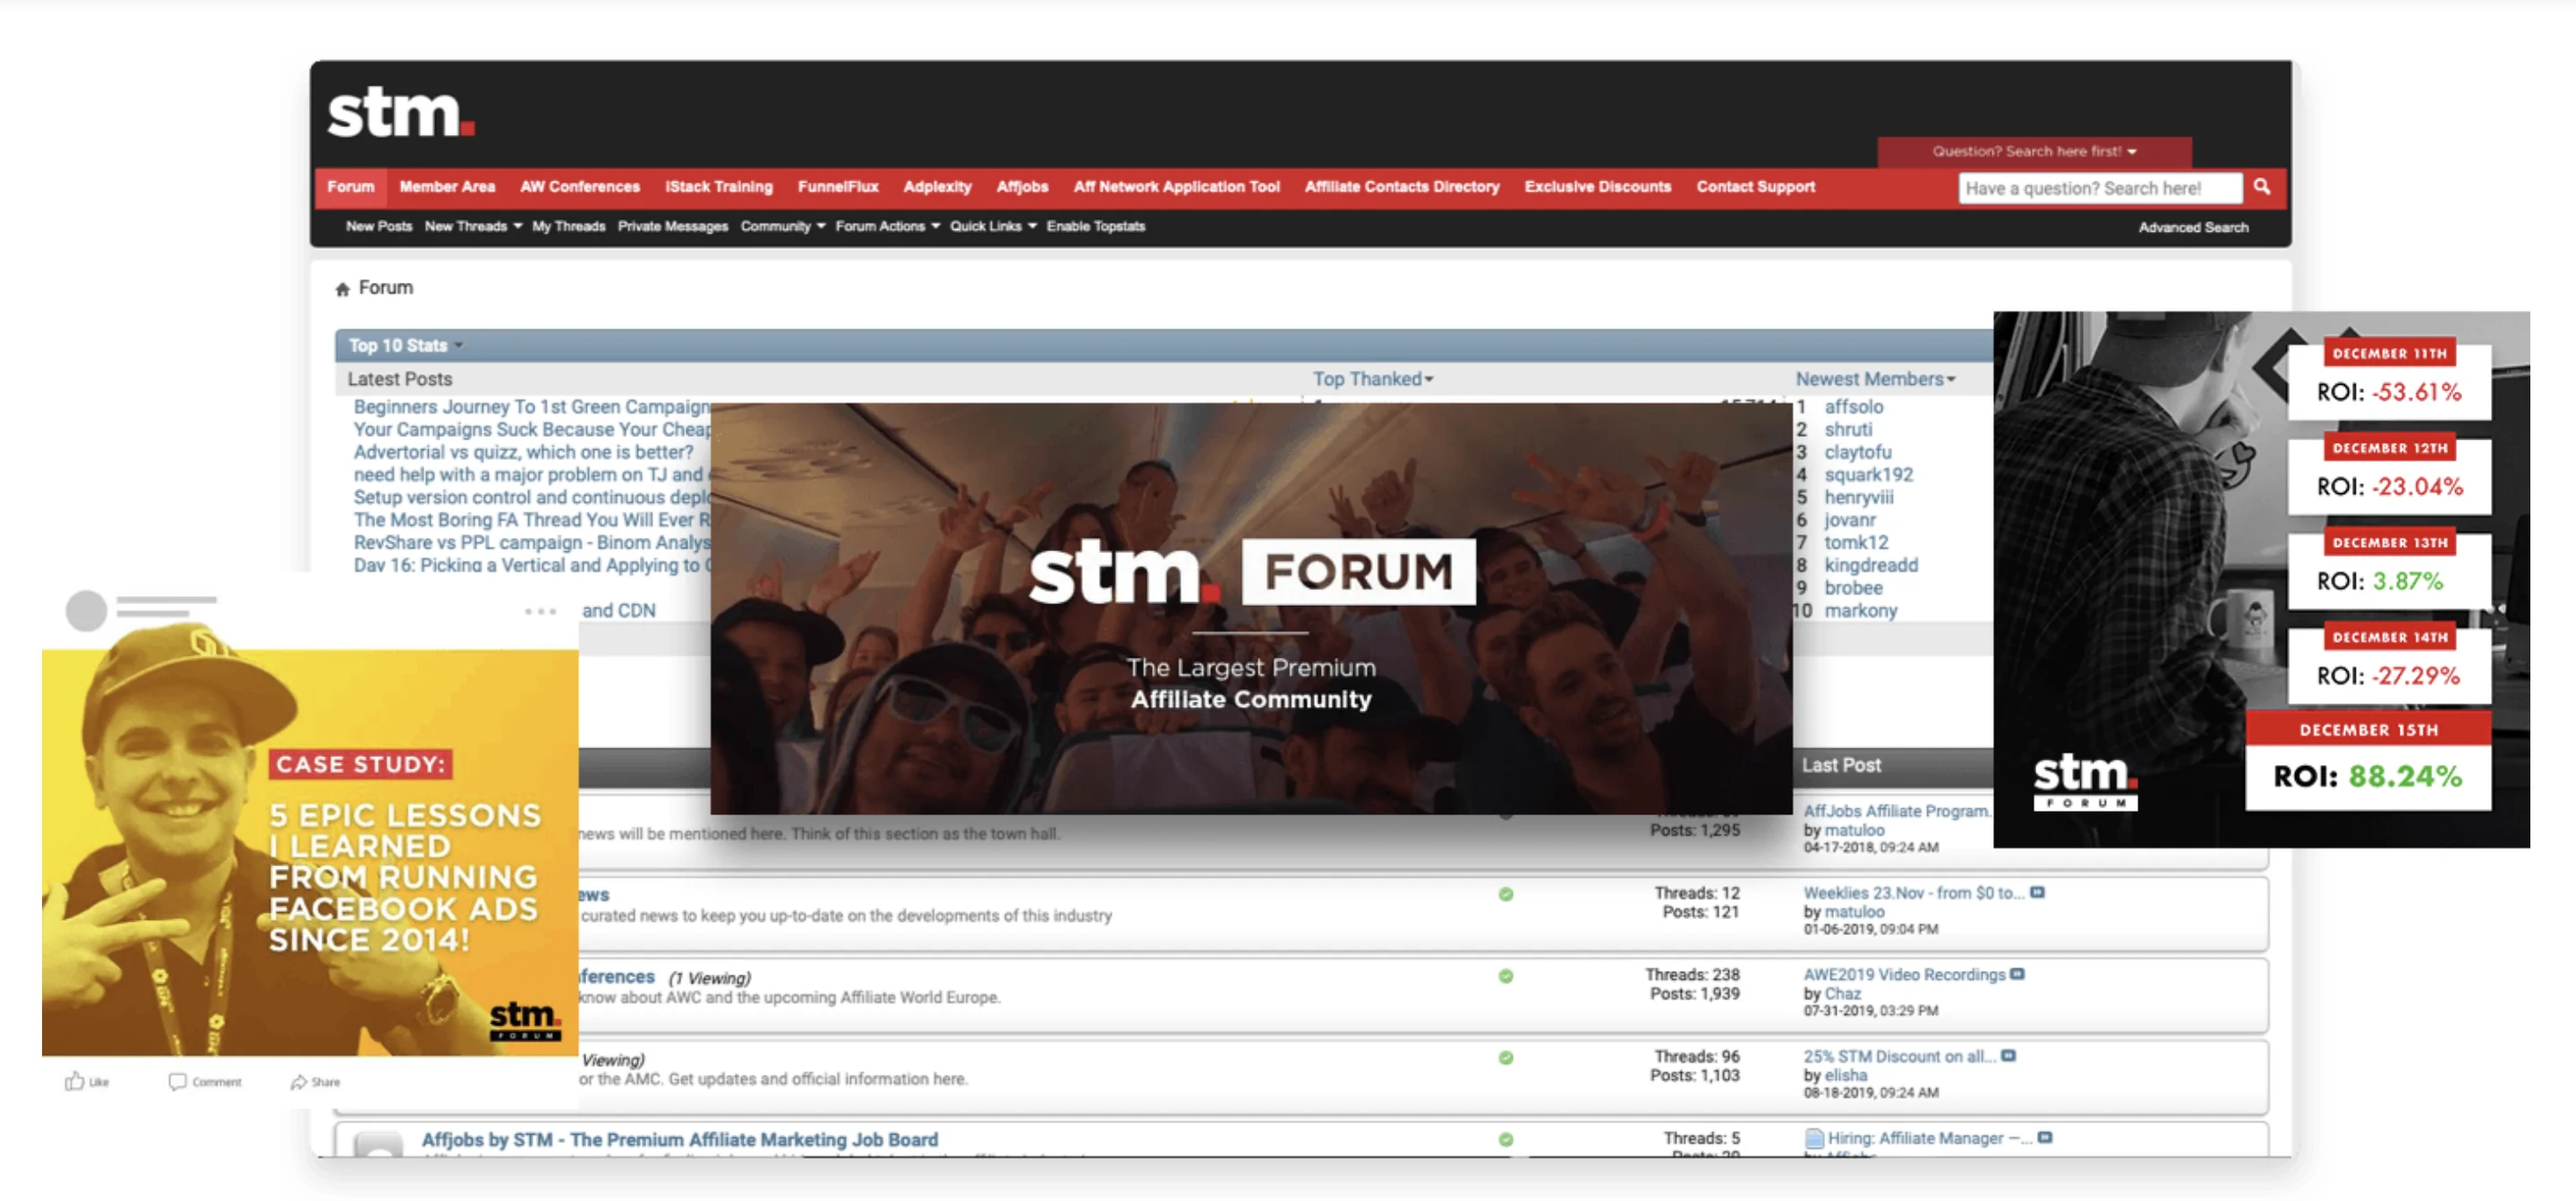Open the Member Area menu item
Viewport: 2576px width, 1201px height.
tap(447, 187)
